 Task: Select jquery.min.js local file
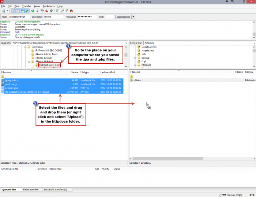pyautogui.click(x=62, y=81)
